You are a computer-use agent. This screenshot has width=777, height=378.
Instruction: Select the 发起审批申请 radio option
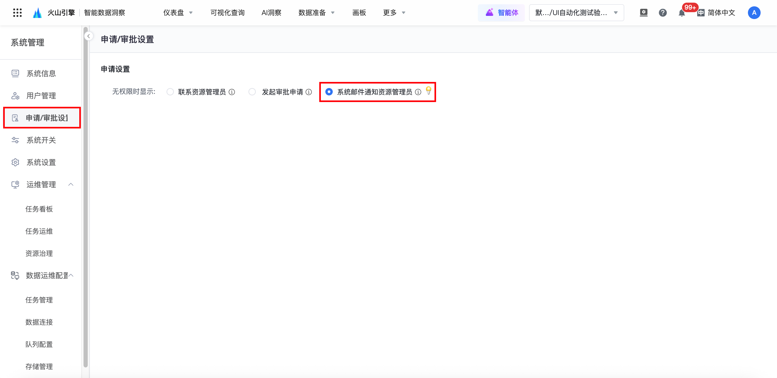[252, 92]
